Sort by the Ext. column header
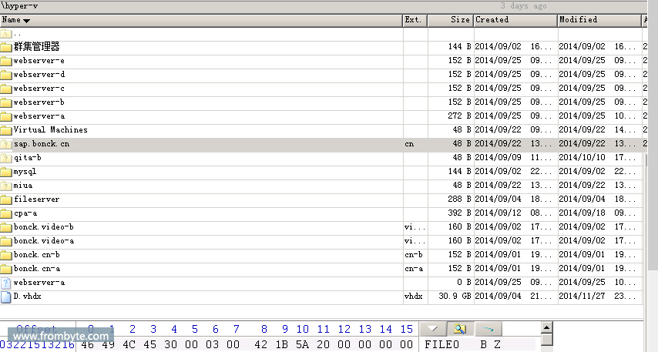This screenshot has width=658, height=352. (x=414, y=20)
